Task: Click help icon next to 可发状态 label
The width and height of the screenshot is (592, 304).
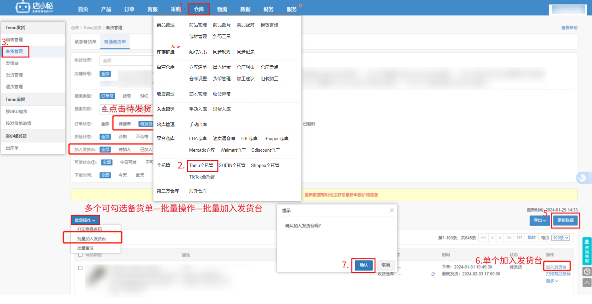Action: [94, 163]
